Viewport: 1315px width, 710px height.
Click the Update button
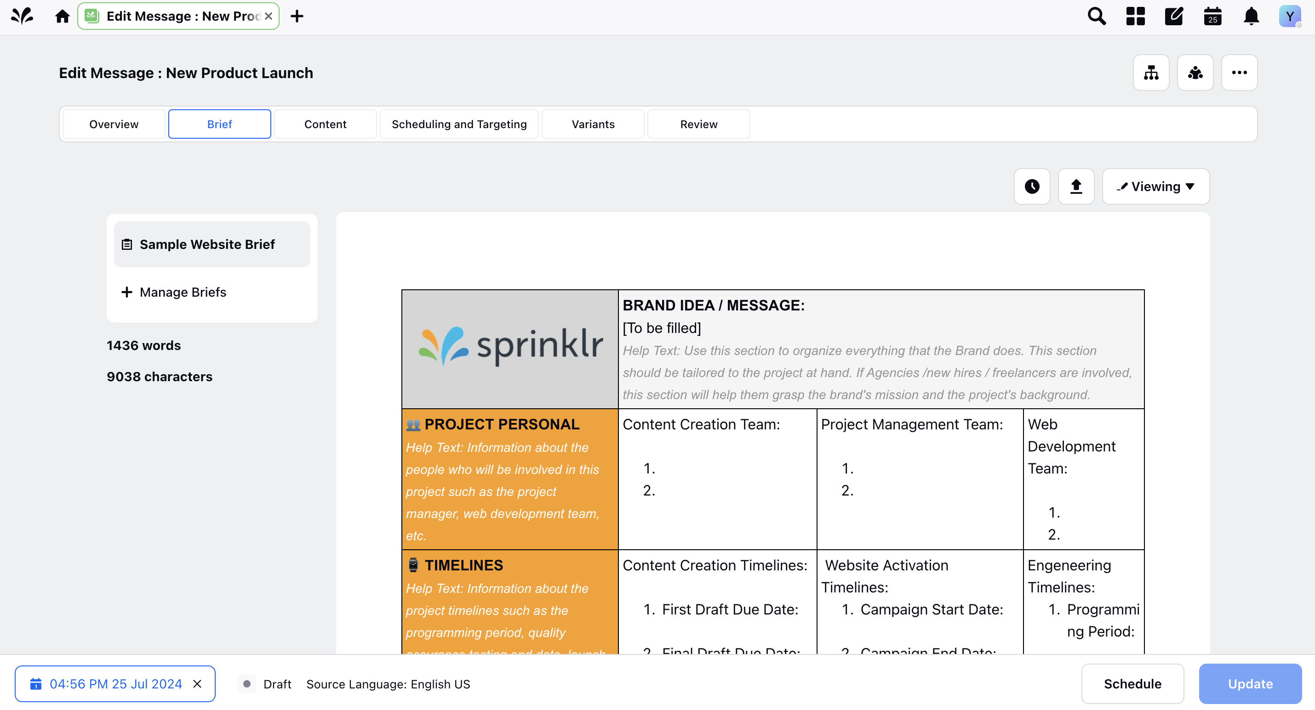coord(1250,684)
